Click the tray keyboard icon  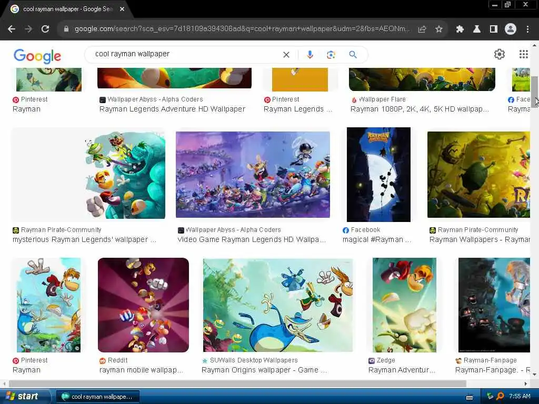point(469,397)
